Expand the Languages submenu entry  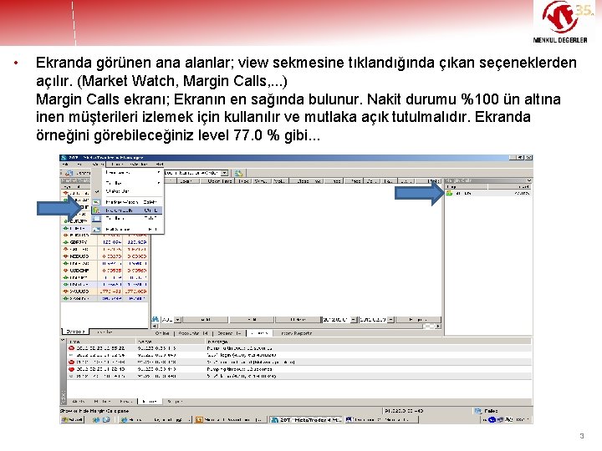[127, 173]
